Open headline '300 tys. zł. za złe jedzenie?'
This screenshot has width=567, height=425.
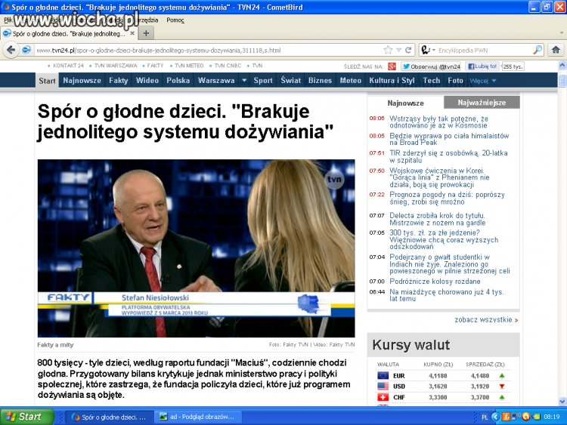[444, 240]
